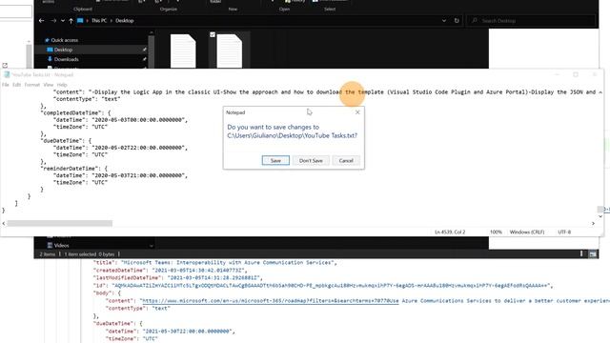Click the Microsoft Teams title text line
The height and width of the screenshot is (343, 610).
tap(215, 263)
